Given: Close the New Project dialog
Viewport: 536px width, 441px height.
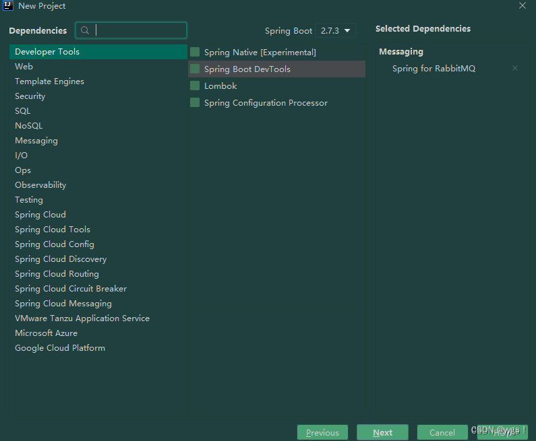Looking at the screenshot, I should (x=523, y=5).
